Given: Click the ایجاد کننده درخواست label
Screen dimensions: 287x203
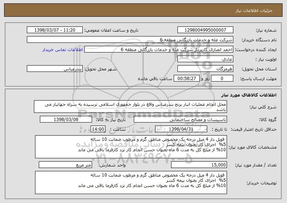Looking at the screenshot, I should coord(256,50).
